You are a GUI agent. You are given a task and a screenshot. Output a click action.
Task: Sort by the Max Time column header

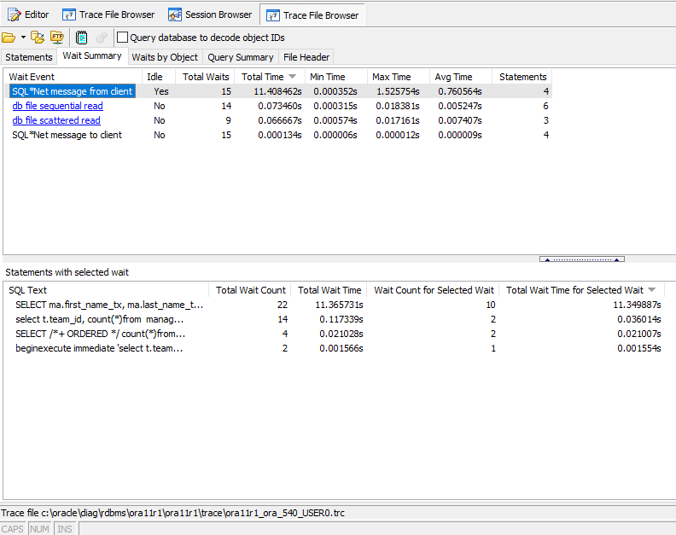tap(399, 77)
